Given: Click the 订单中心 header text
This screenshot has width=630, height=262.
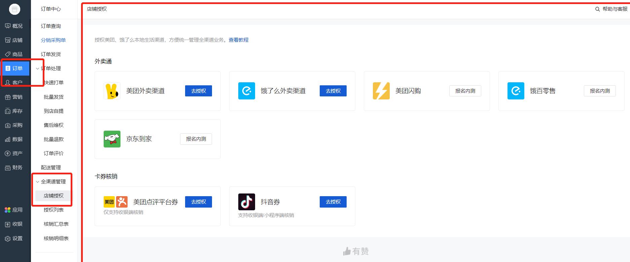Looking at the screenshot, I should pos(51,9).
